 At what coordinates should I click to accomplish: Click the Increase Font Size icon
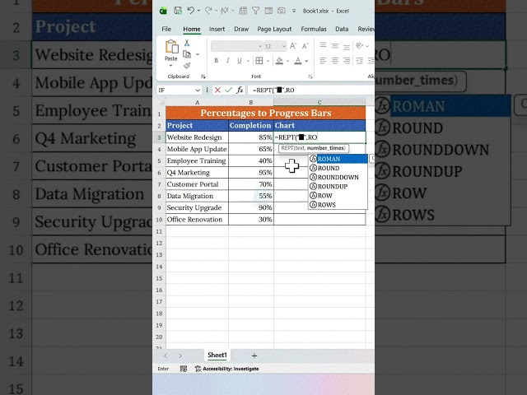pos(293,46)
